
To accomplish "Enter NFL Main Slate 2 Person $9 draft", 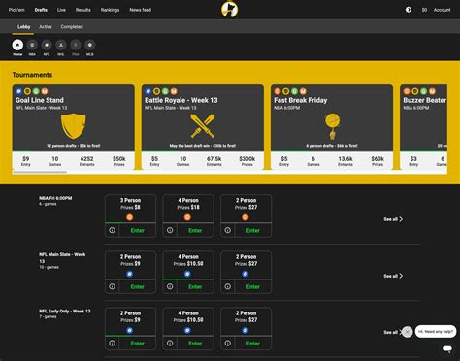I will tap(137, 286).
